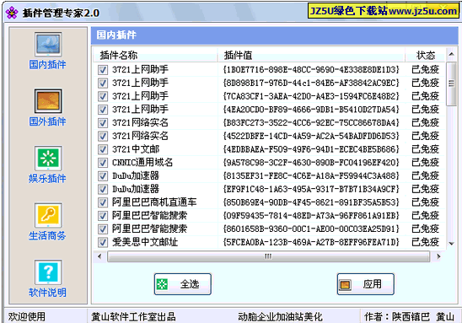The image size is (462, 323).
Task: Click the 全选 select-all button
Action: (183, 284)
